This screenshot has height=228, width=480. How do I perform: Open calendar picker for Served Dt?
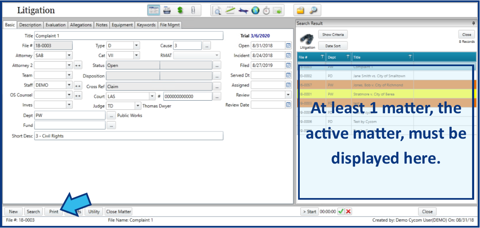point(288,75)
